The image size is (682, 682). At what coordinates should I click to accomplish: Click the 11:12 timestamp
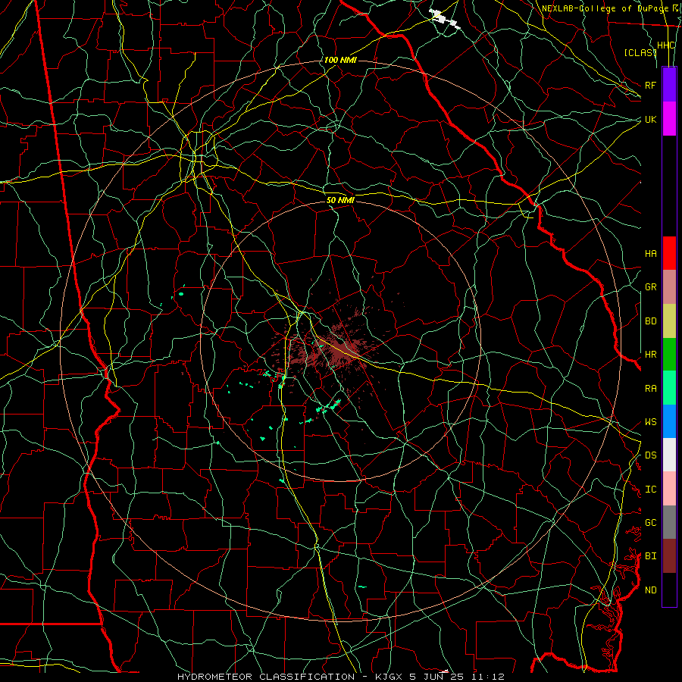[489, 677]
